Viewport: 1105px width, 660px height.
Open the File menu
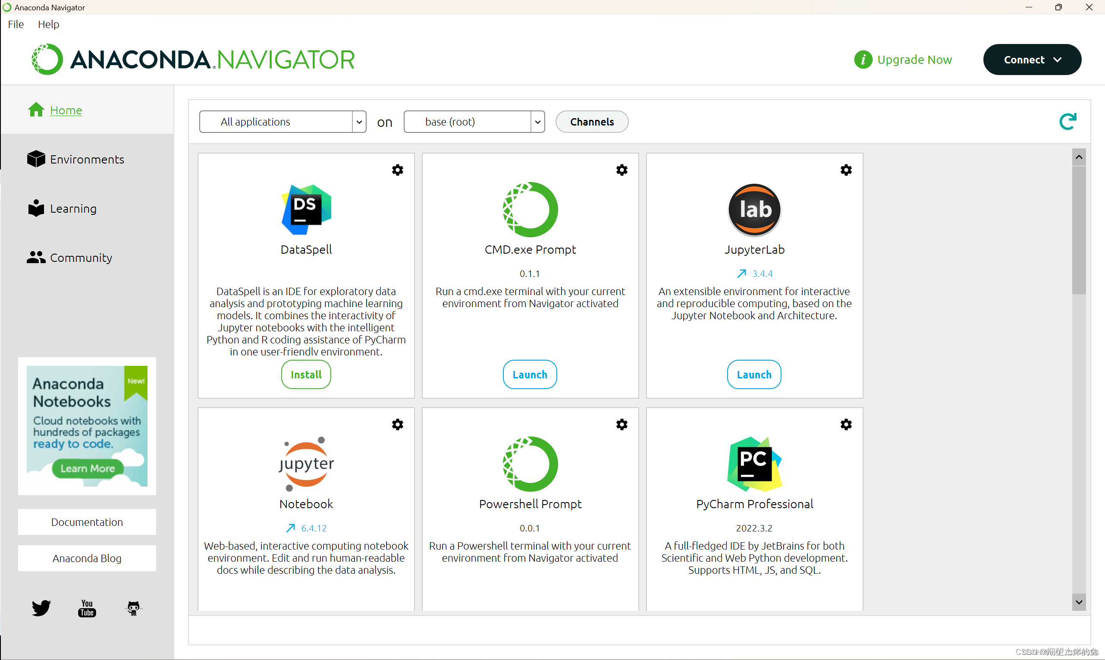(15, 24)
